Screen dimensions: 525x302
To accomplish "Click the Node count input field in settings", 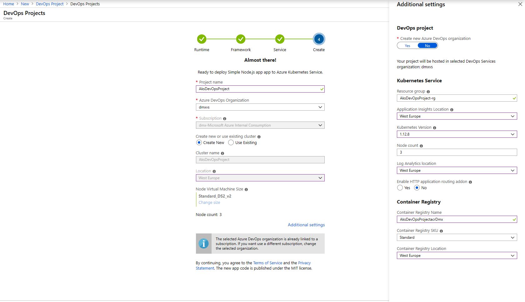I will coord(457,152).
